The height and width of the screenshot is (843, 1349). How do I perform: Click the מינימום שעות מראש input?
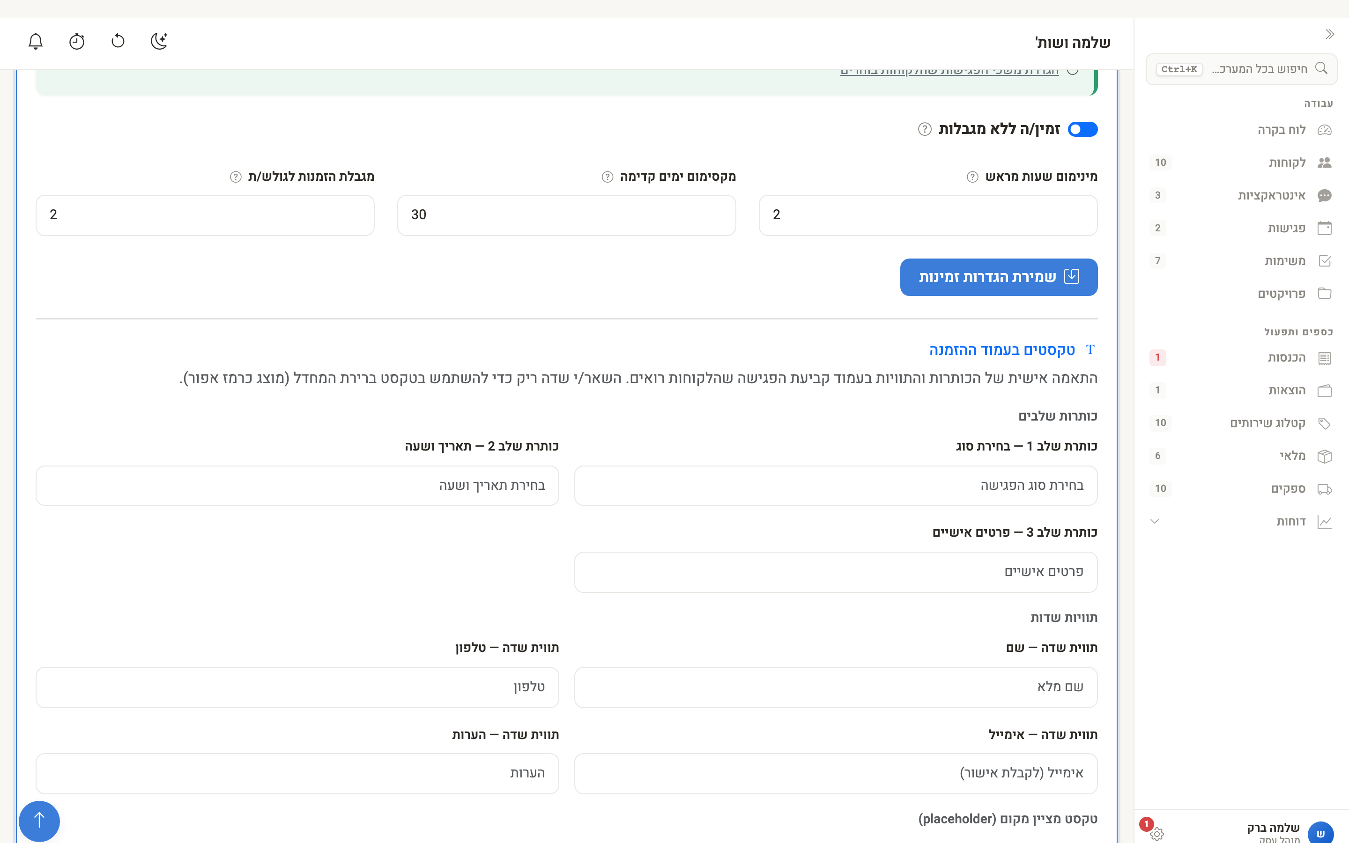point(928,215)
